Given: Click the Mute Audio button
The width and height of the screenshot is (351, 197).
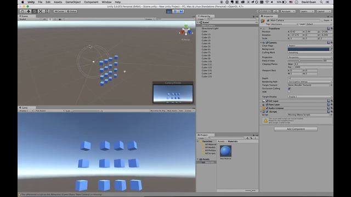Looking at the screenshot, I should (x=172, y=111).
